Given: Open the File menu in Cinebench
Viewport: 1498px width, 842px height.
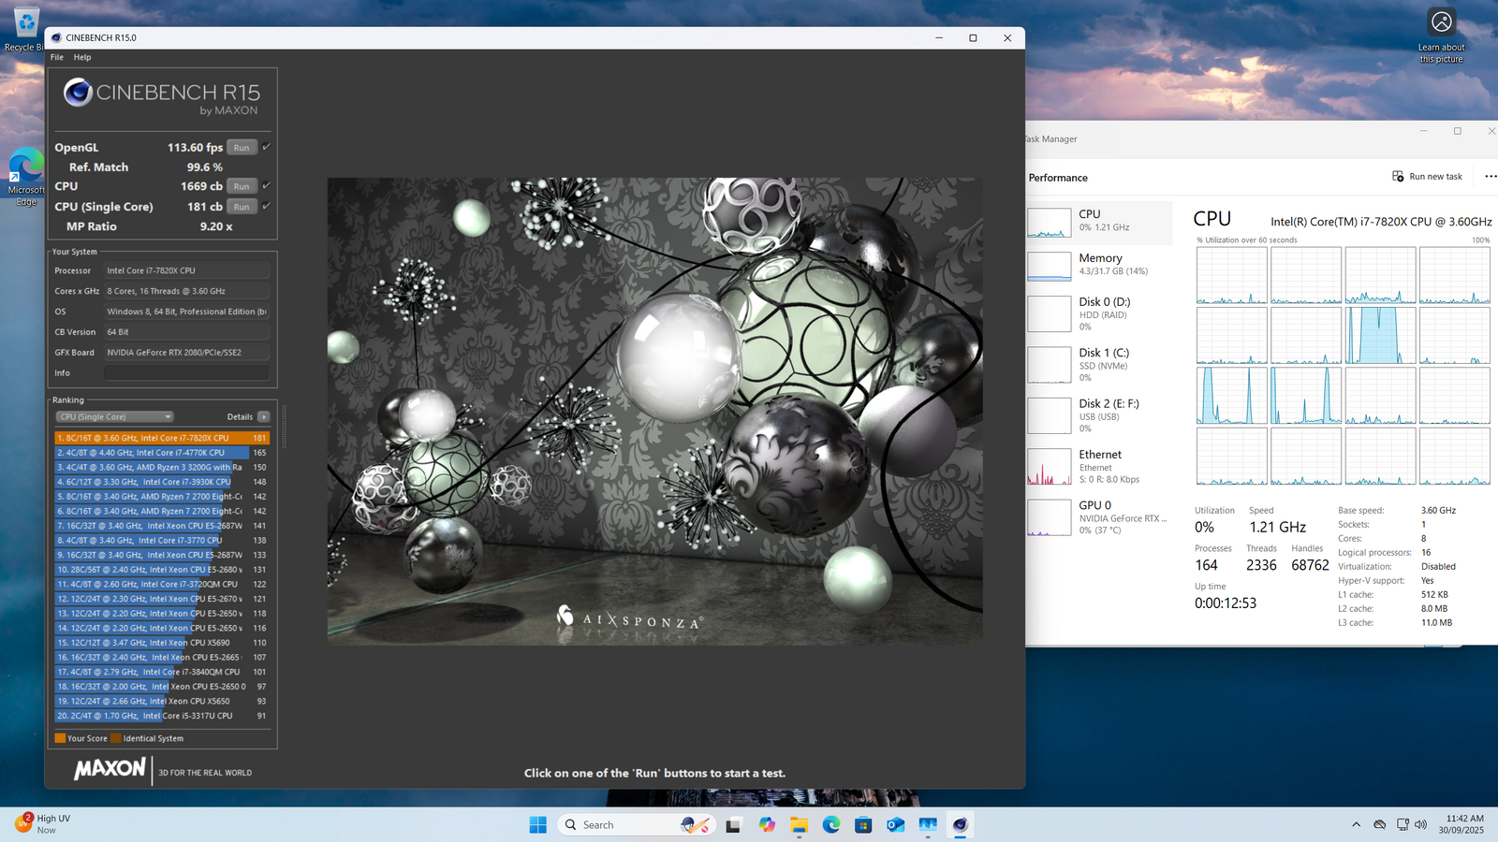Looking at the screenshot, I should (57, 57).
